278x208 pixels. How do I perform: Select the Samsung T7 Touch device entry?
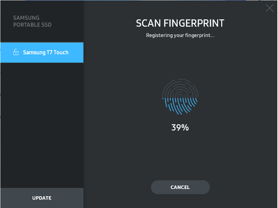tap(42, 53)
